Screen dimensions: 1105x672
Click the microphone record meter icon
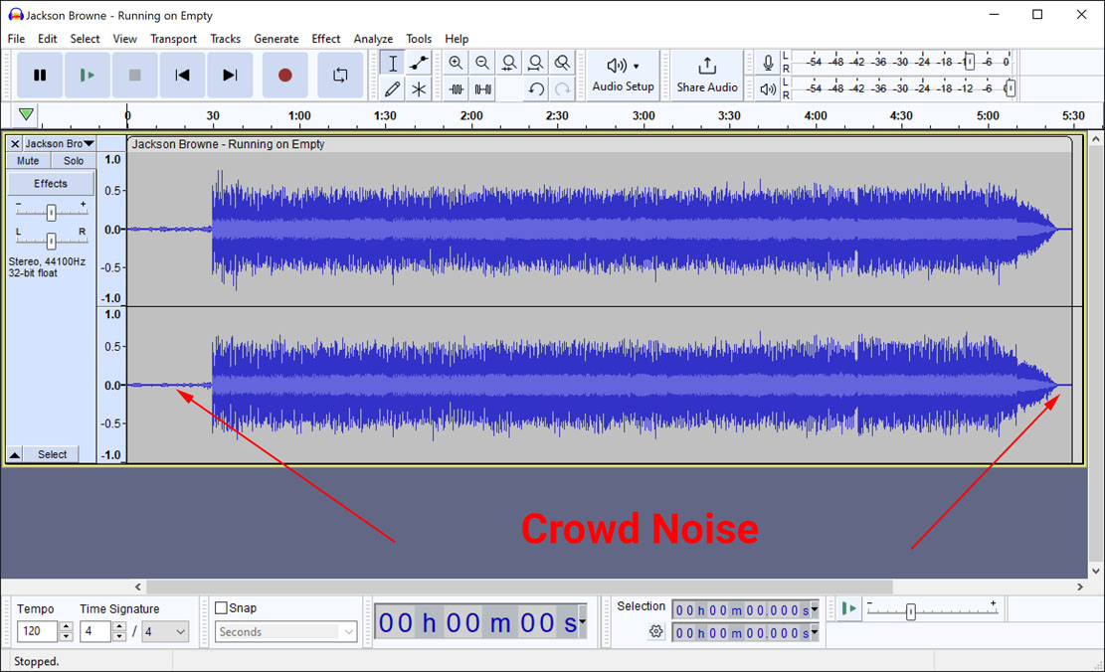click(x=768, y=63)
